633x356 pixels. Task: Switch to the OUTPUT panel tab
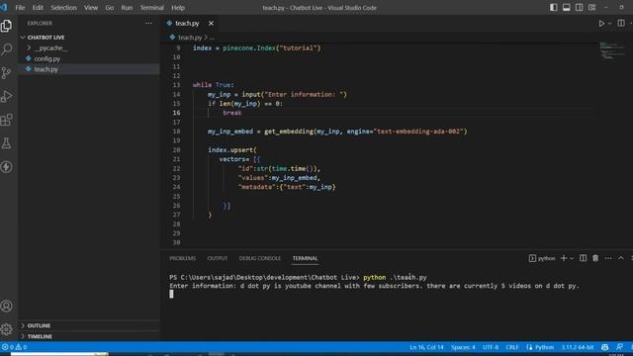click(218, 258)
